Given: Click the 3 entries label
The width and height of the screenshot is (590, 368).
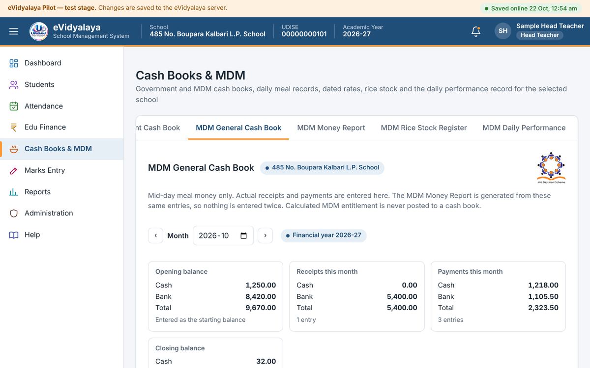Looking at the screenshot, I should tap(450, 320).
